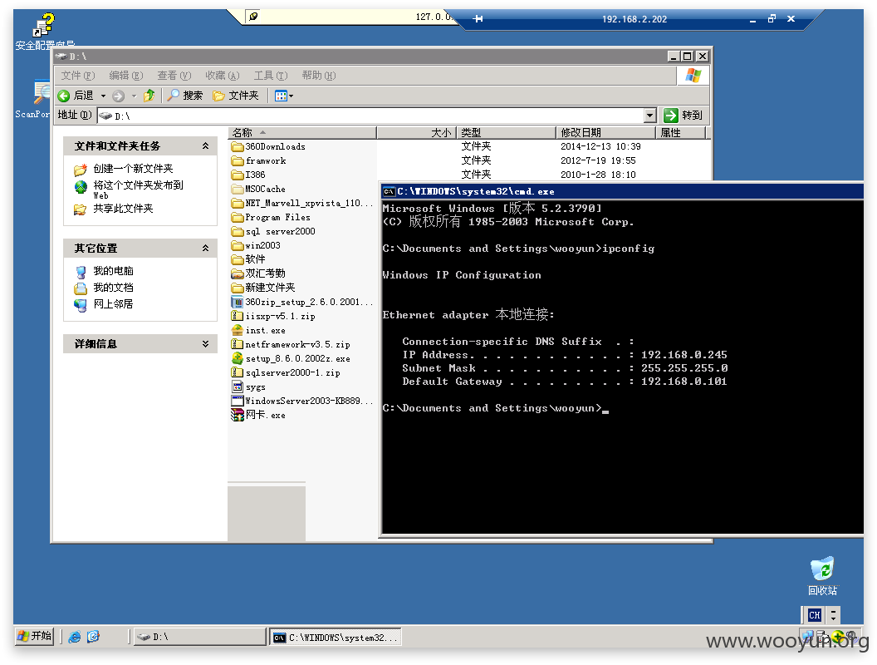Image resolution: width=877 pixels, height=665 pixels.
Task: Select the 360zip_setup installer file icon
Action: (x=238, y=302)
